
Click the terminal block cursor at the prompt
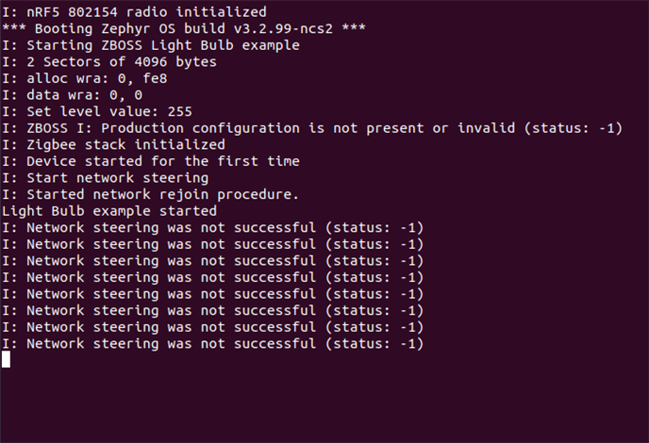6,359
